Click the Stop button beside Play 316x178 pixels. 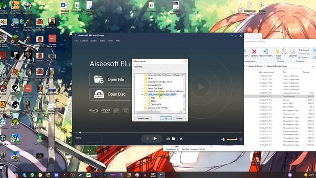click(147, 139)
